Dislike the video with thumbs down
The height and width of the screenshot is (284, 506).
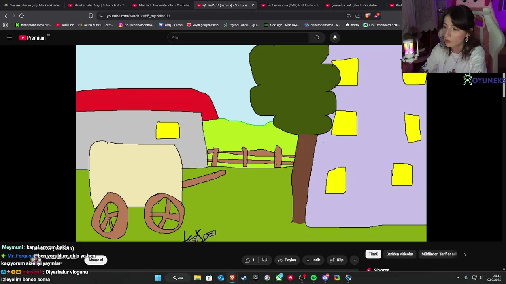pos(264,260)
